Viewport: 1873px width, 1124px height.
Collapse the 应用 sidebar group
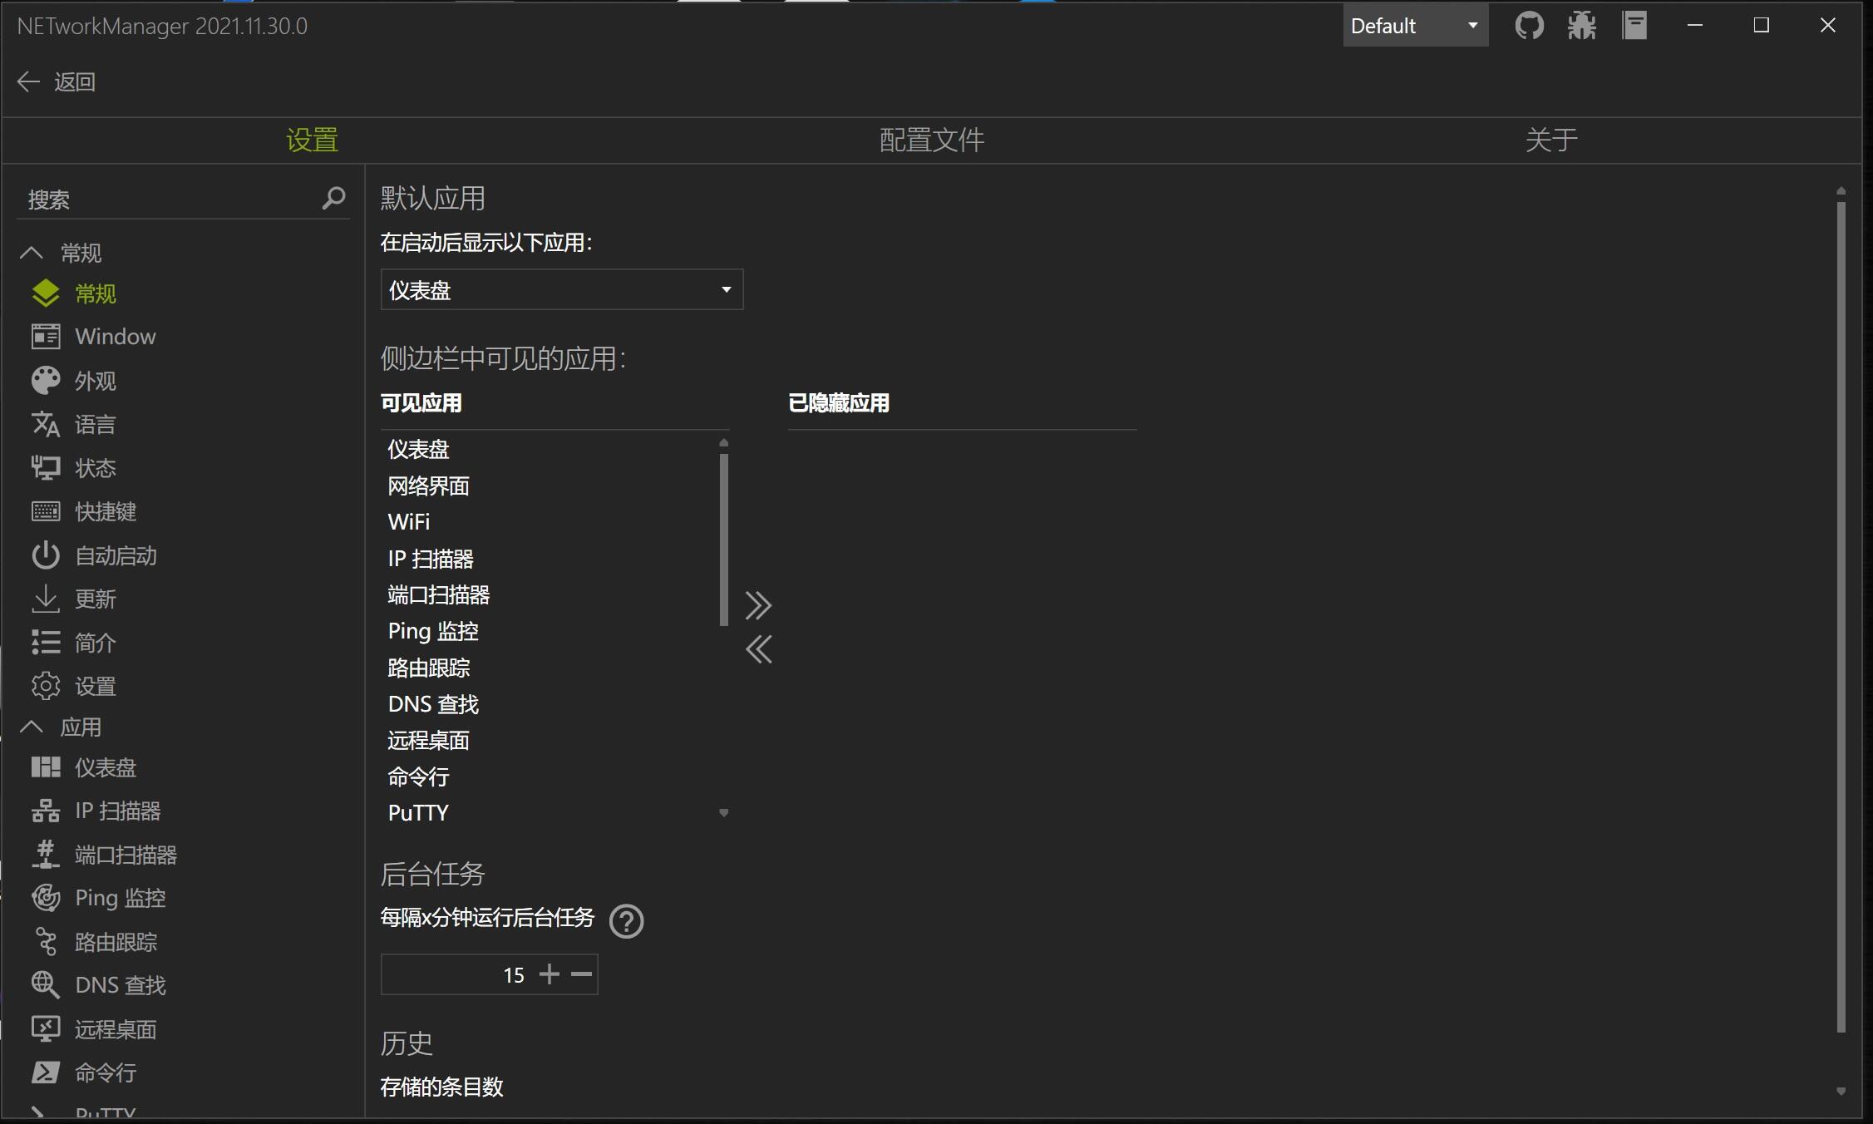[x=32, y=727]
